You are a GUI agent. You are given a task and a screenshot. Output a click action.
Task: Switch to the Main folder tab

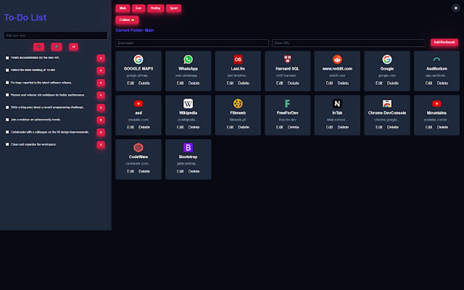pyautogui.click(x=122, y=8)
